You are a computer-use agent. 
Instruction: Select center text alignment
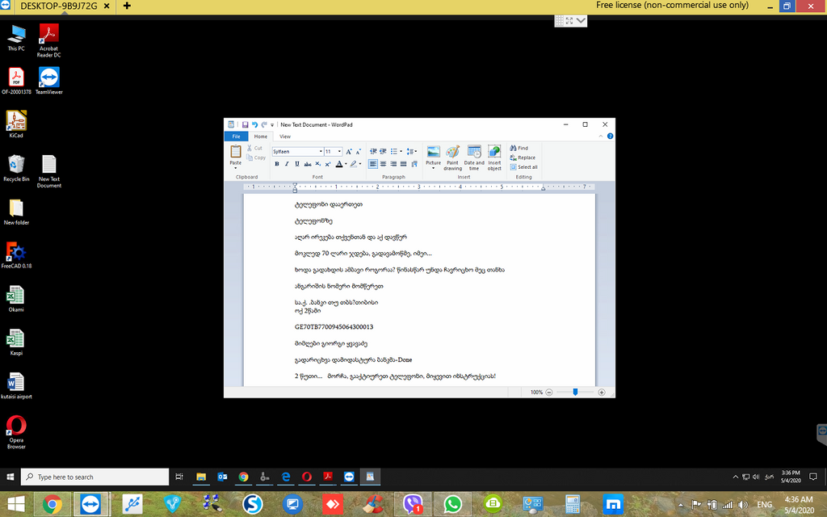click(x=384, y=164)
